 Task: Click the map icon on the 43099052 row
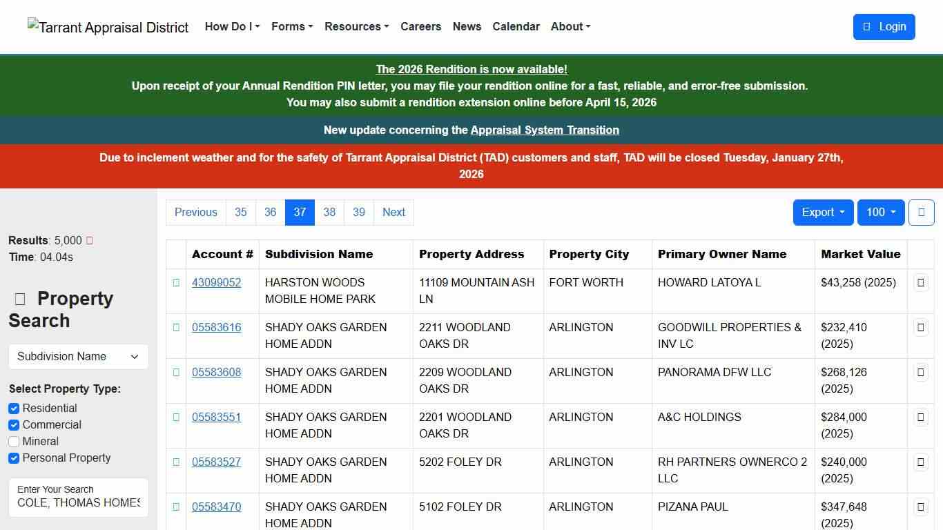point(921,282)
